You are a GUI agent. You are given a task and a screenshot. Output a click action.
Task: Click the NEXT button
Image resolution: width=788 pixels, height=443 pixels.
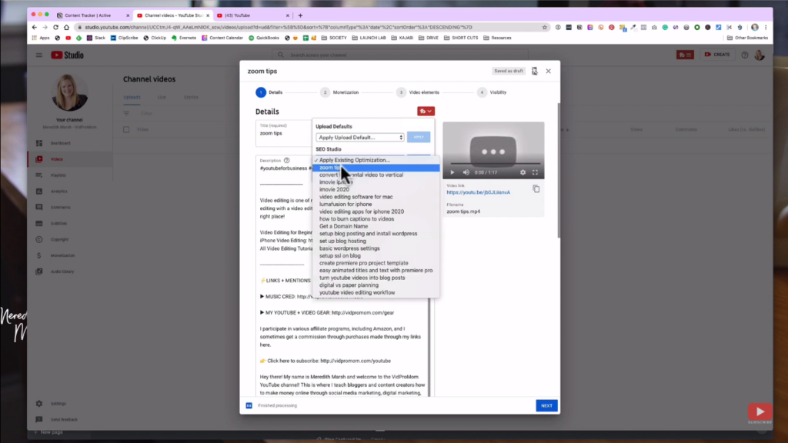point(547,406)
